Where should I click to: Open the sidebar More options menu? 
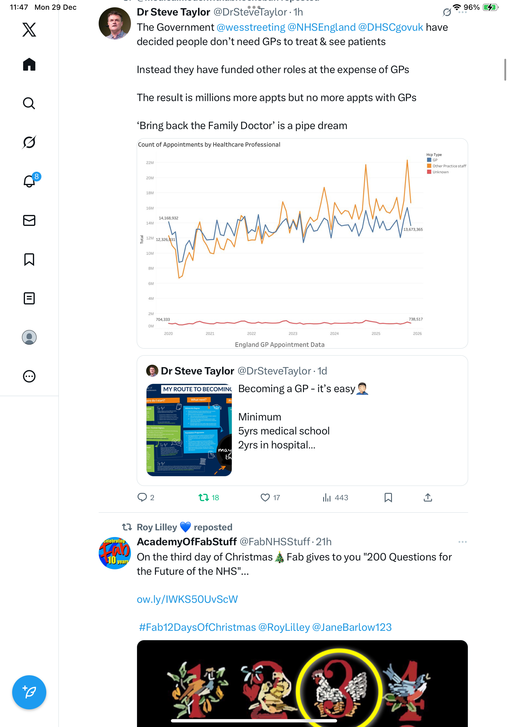pyautogui.click(x=29, y=376)
